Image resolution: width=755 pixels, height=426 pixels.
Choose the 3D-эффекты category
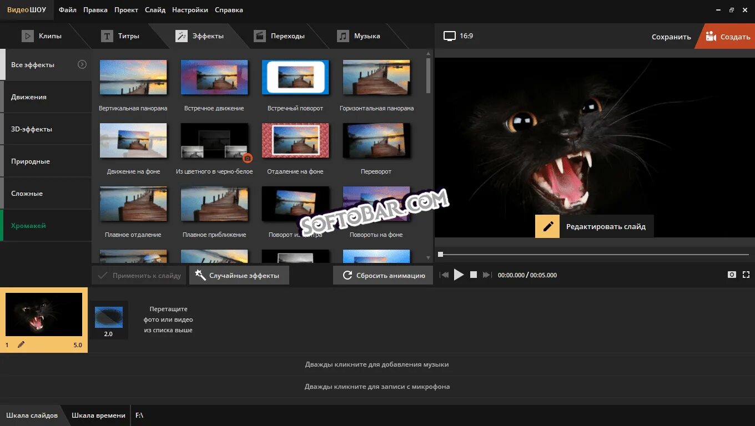(46, 129)
